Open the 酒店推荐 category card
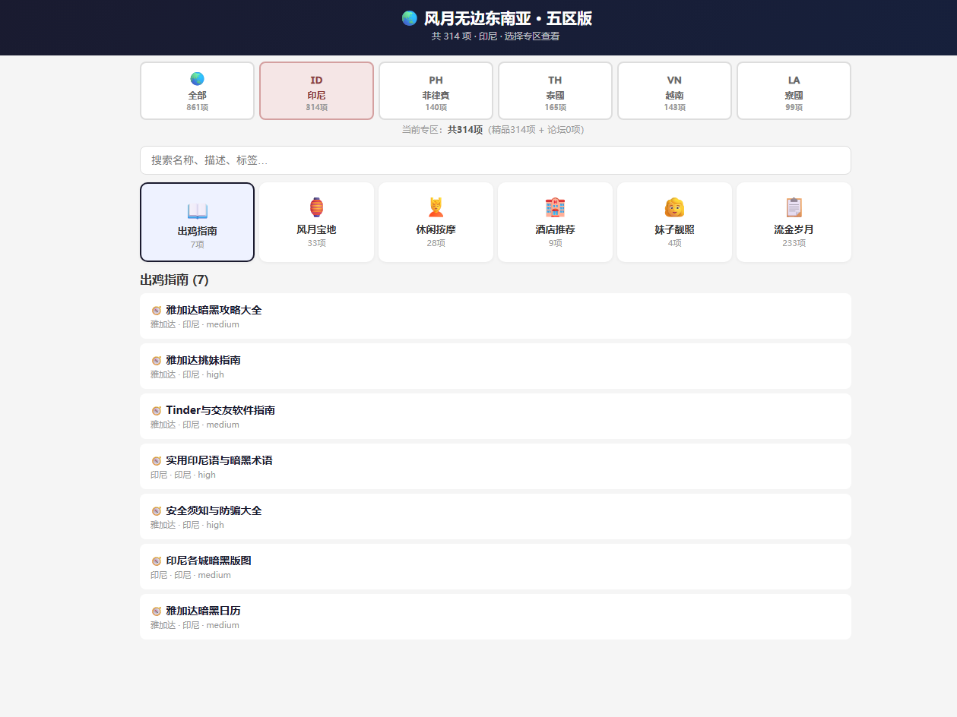 pos(555,222)
